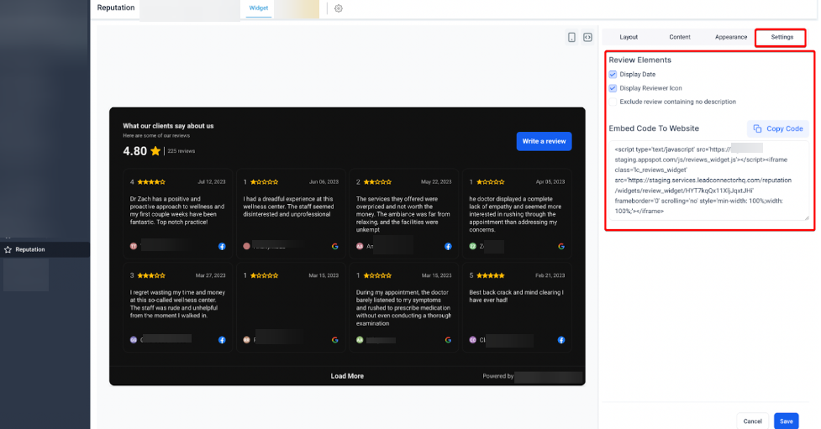
Task: Uncheck the Display Date checkbox
Action: [x=613, y=74]
